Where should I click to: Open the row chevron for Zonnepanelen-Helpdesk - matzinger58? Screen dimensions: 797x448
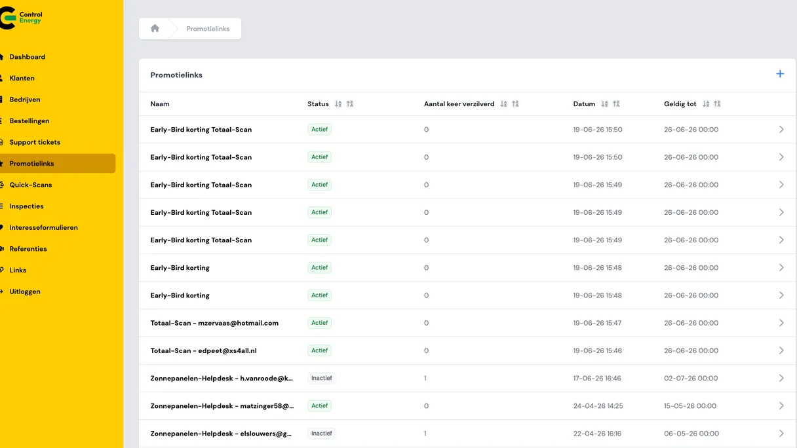coord(781,405)
